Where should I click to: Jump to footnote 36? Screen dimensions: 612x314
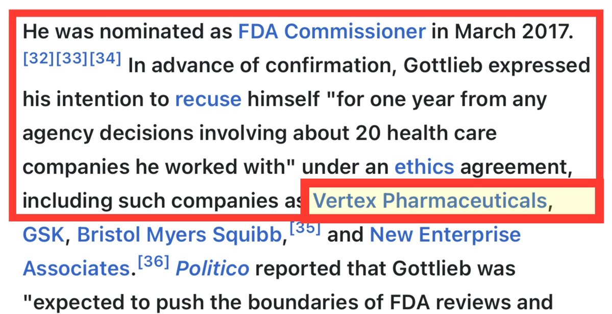153,261
